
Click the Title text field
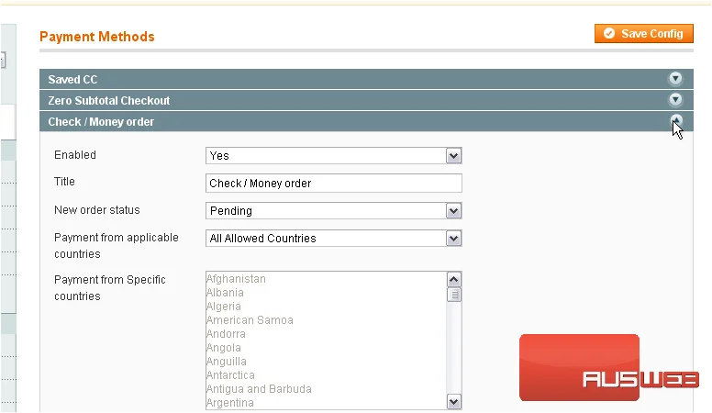(x=334, y=184)
